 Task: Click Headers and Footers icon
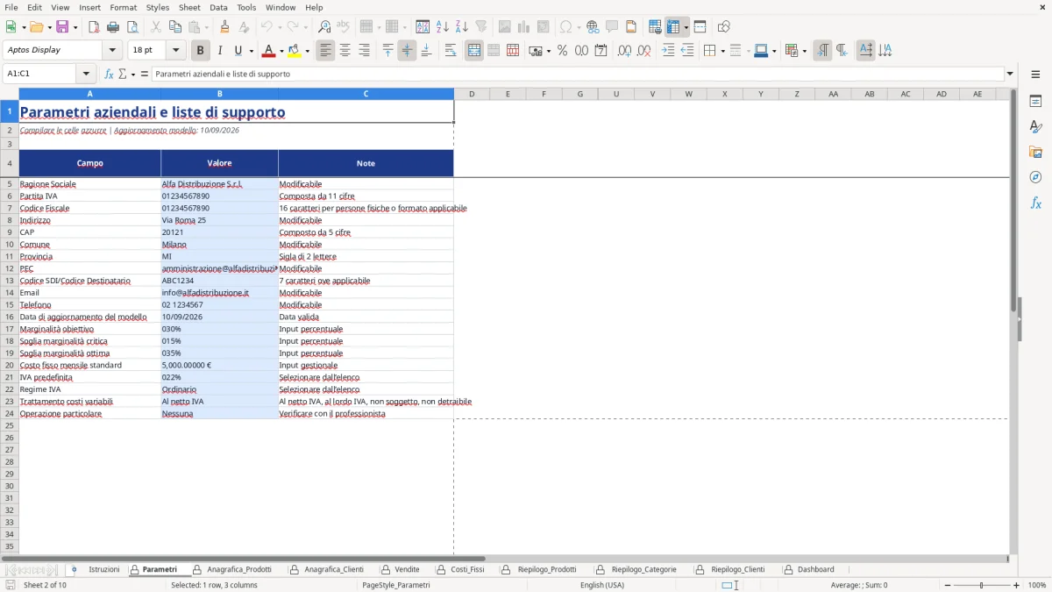[x=631, y=27]
